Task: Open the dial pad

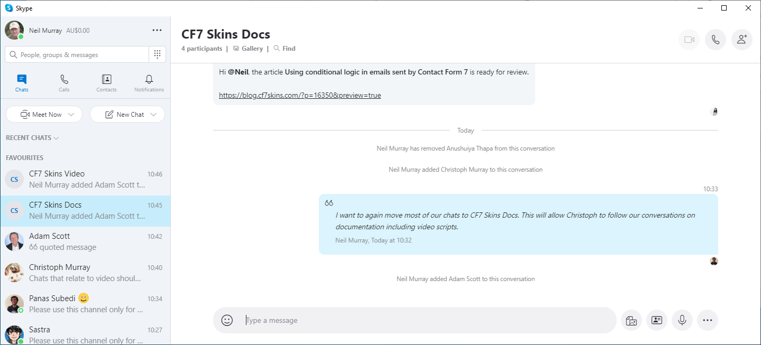Action: (157, 54)
